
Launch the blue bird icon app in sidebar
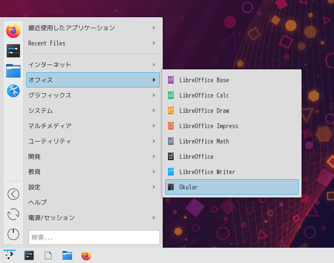[x=13, y=91]
